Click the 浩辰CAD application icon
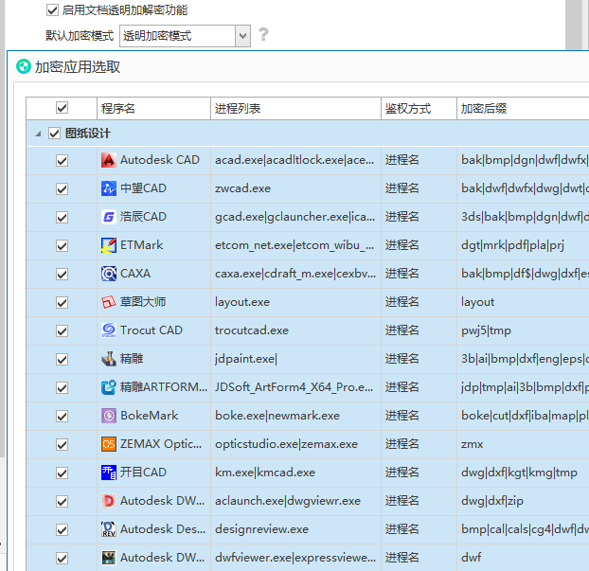 (x=109, y=217)
